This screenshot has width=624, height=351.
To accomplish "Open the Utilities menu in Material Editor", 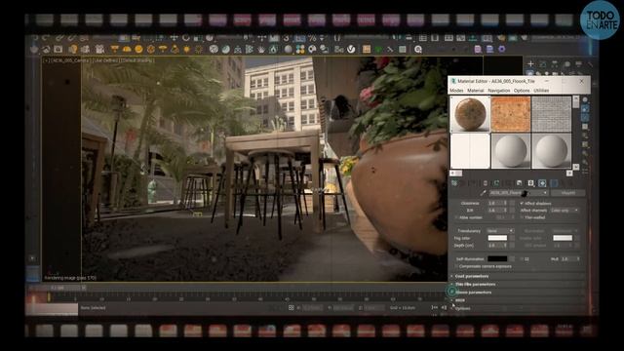I will coord(541,91).
